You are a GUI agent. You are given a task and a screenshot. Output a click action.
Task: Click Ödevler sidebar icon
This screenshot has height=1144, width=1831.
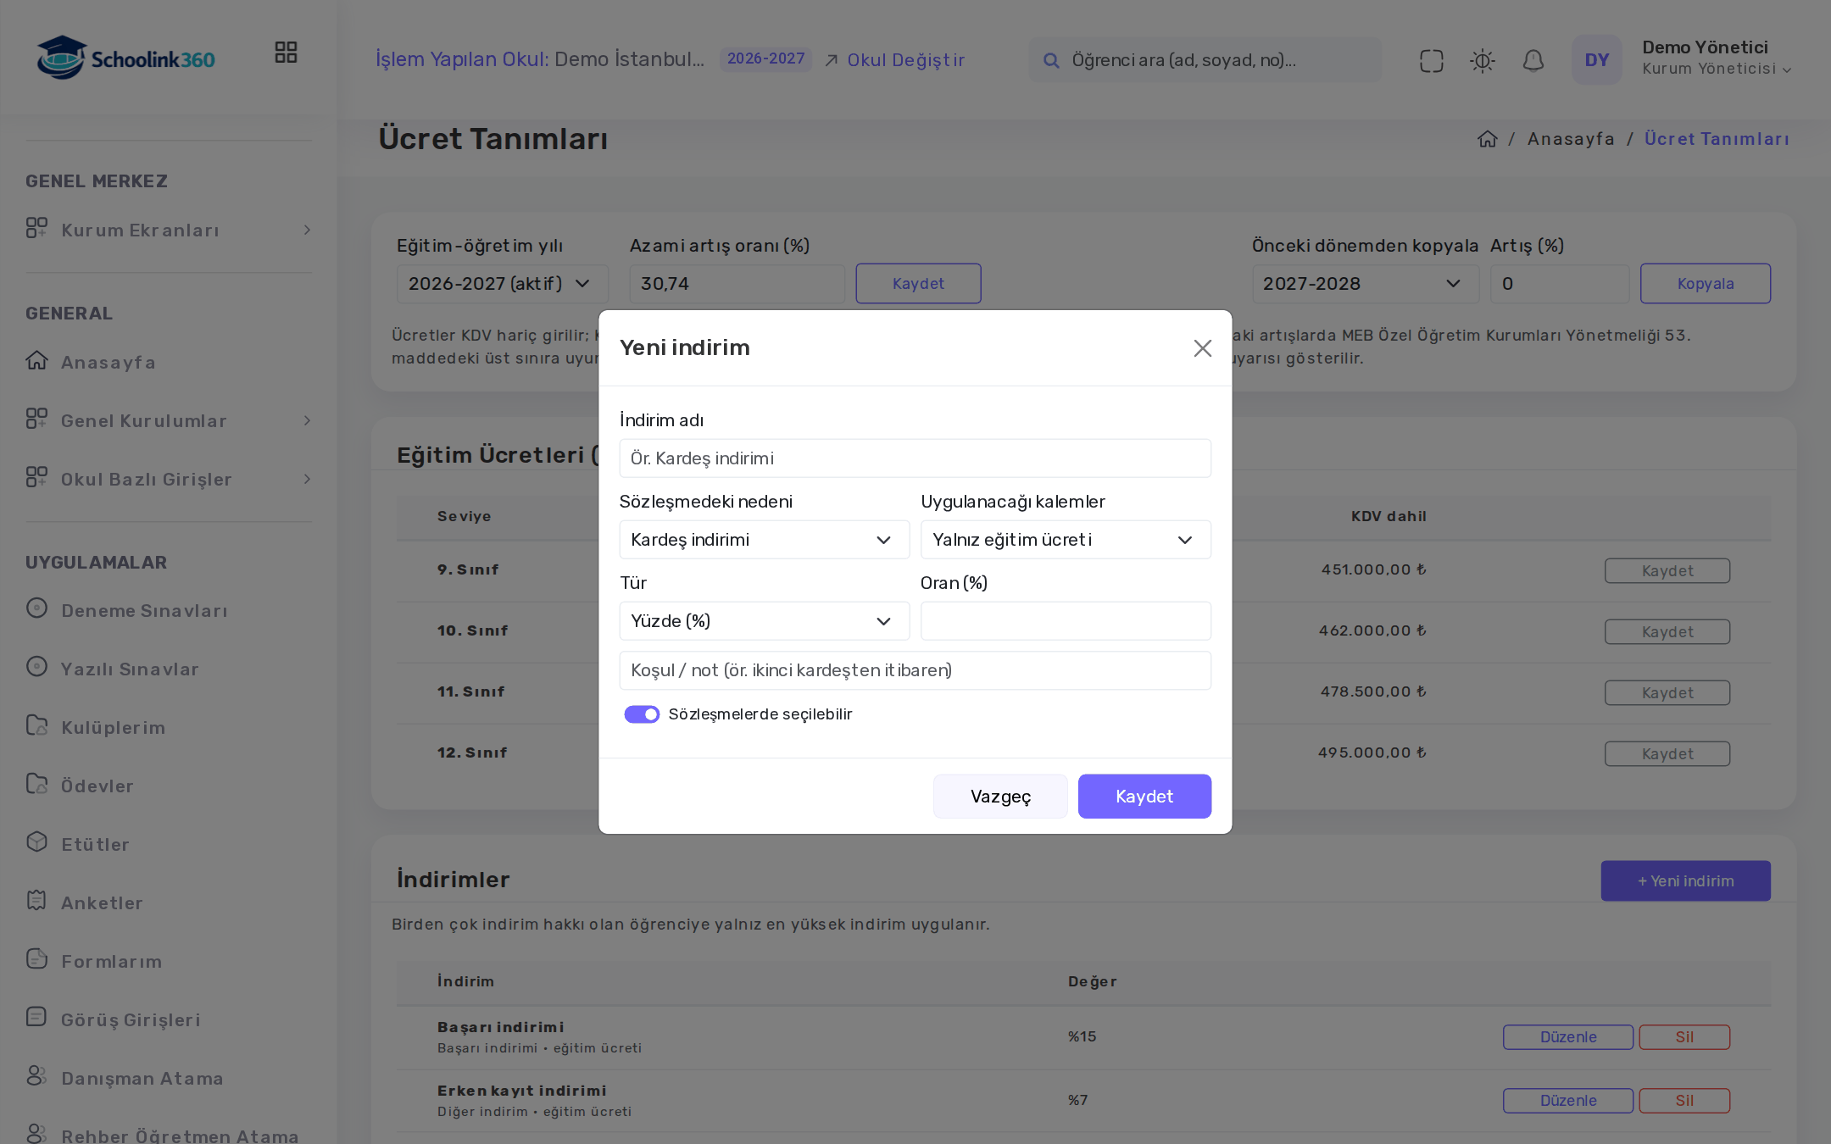[x=36, y=784]
